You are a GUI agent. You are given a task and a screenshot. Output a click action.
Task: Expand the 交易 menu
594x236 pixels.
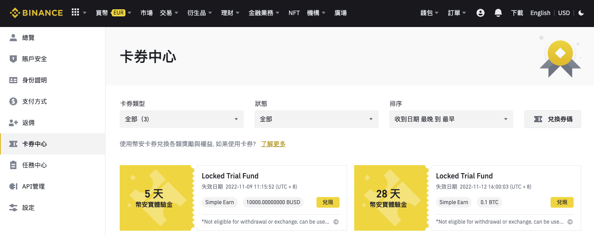pos(169,13)
